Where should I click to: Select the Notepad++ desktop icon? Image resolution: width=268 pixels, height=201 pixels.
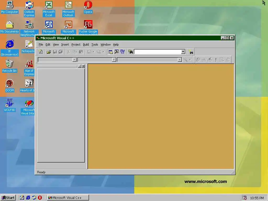click(x=28, y=46)
